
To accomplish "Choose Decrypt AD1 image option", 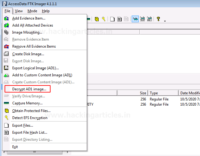I will click(44, 89).
